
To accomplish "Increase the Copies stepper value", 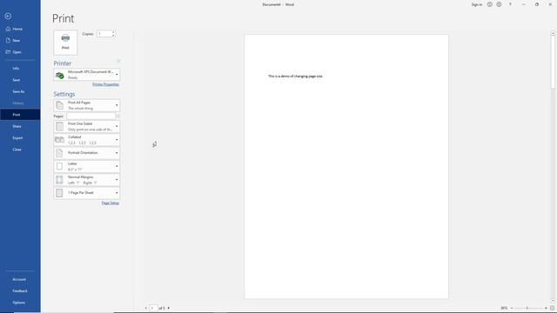I will pos(113,32).
